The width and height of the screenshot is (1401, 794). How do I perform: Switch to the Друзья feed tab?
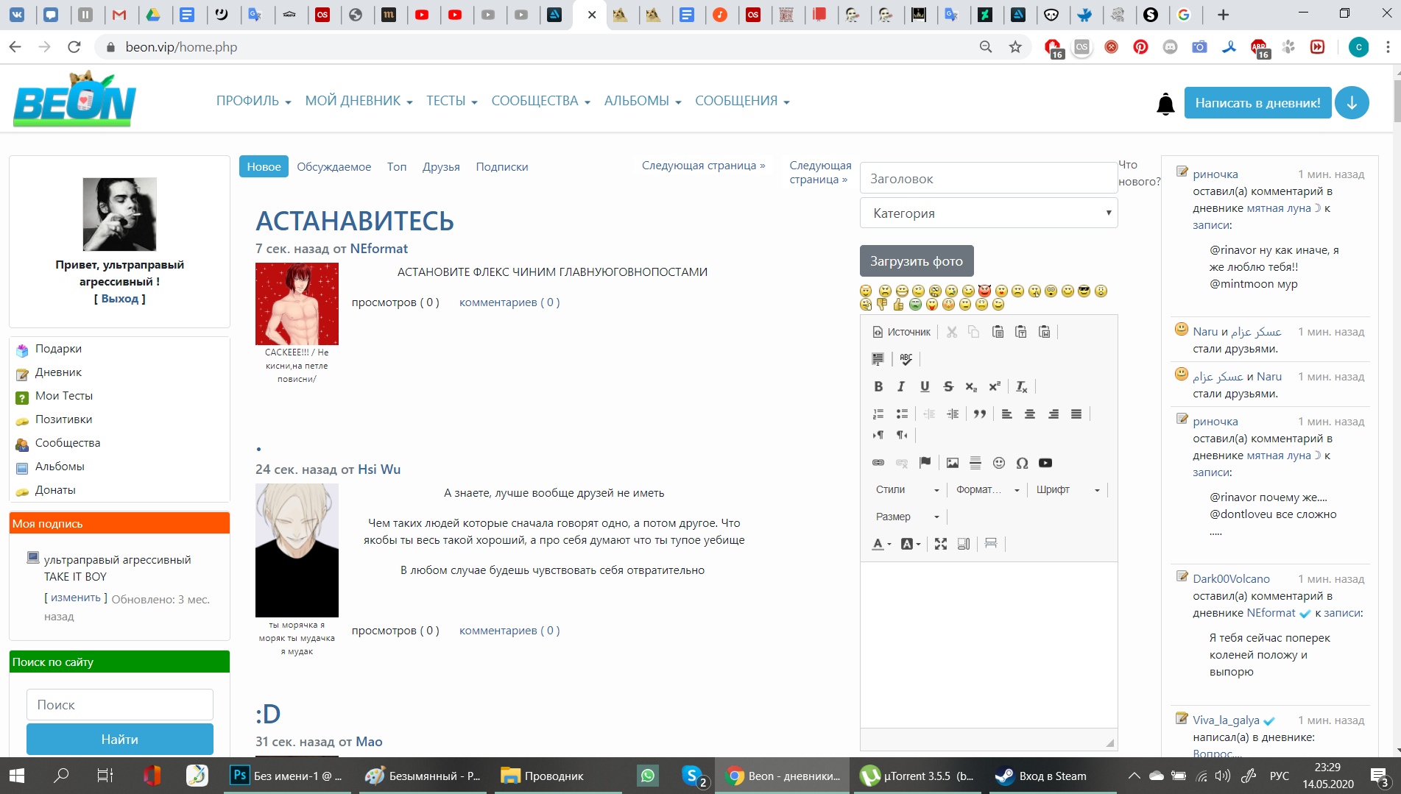point(441,167)
